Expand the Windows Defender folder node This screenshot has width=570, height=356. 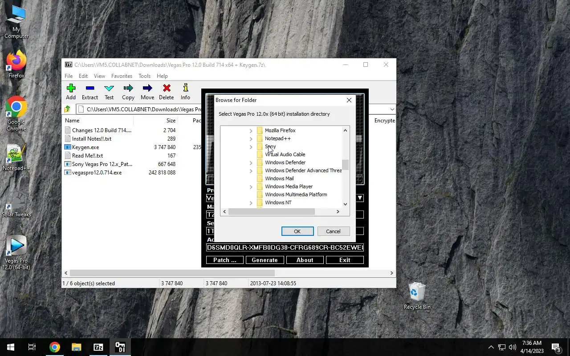(251, 163)
